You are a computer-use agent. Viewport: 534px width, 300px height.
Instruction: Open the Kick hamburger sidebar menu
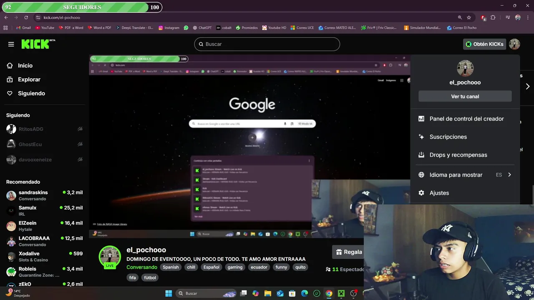[x=11, y=44]
